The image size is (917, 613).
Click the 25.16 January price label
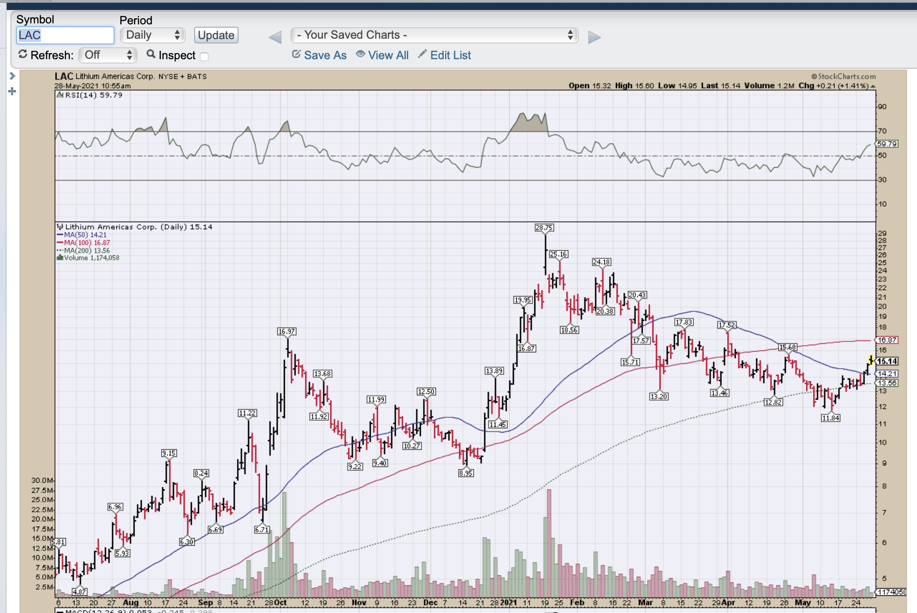coord(559,254)
